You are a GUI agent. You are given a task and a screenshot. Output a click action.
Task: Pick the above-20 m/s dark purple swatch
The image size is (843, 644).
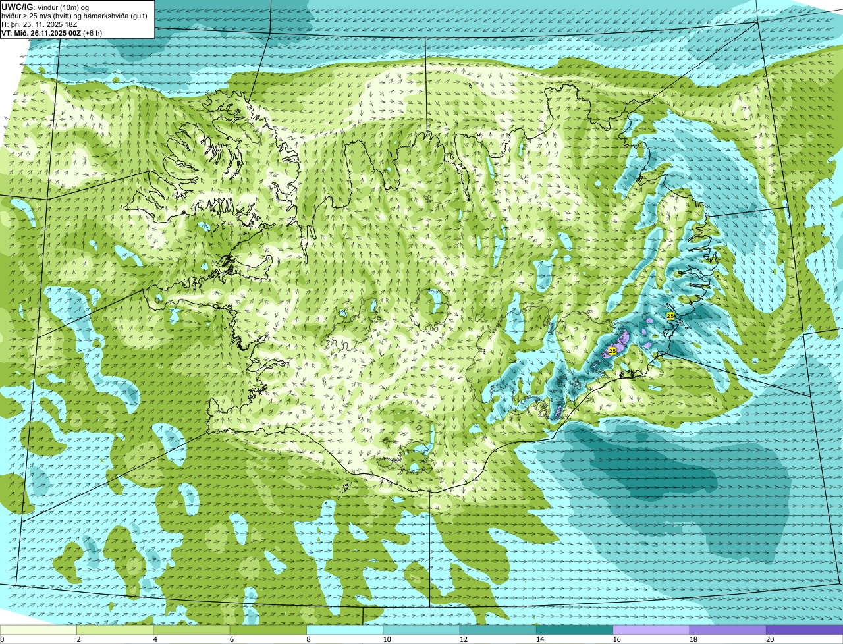click(804, 630)
